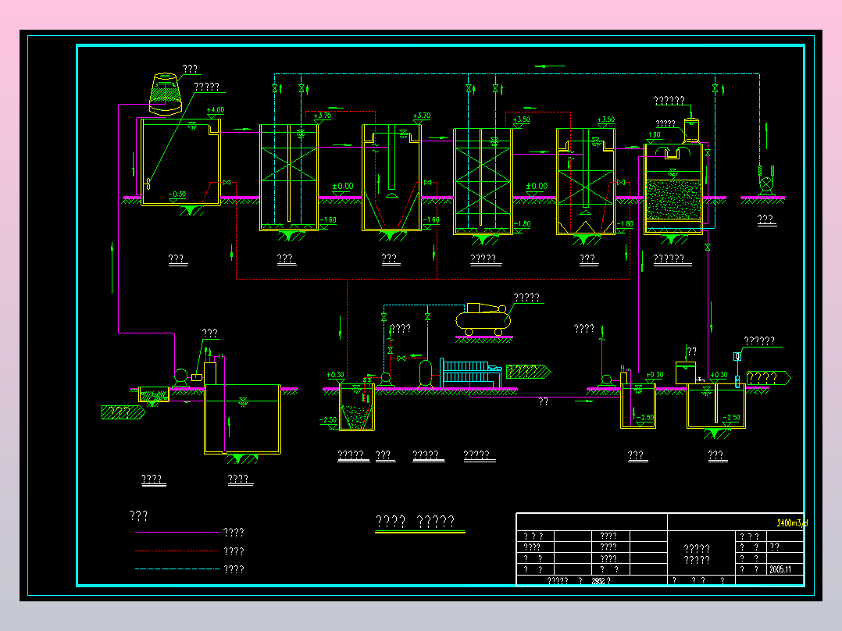
Task: Click the '+4.00' elevation label
Action: [216, 110]
